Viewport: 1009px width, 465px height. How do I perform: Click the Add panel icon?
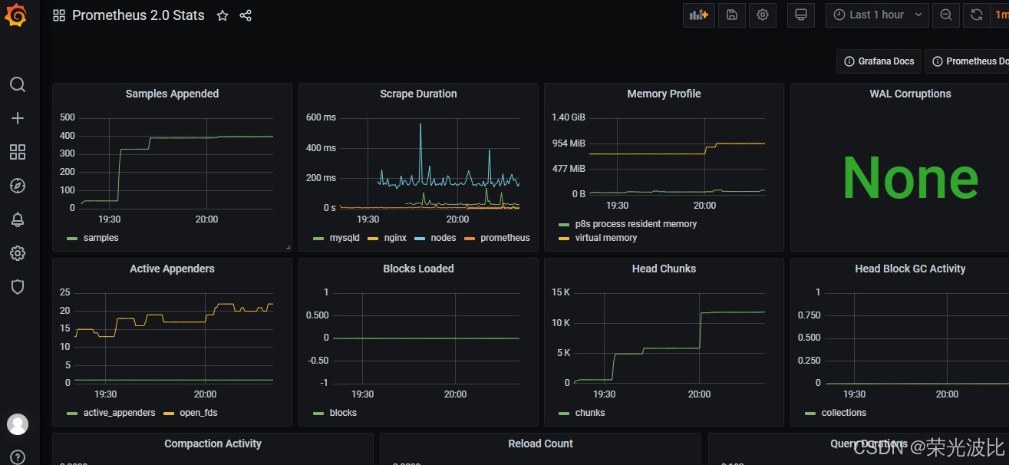click(698, 15)
